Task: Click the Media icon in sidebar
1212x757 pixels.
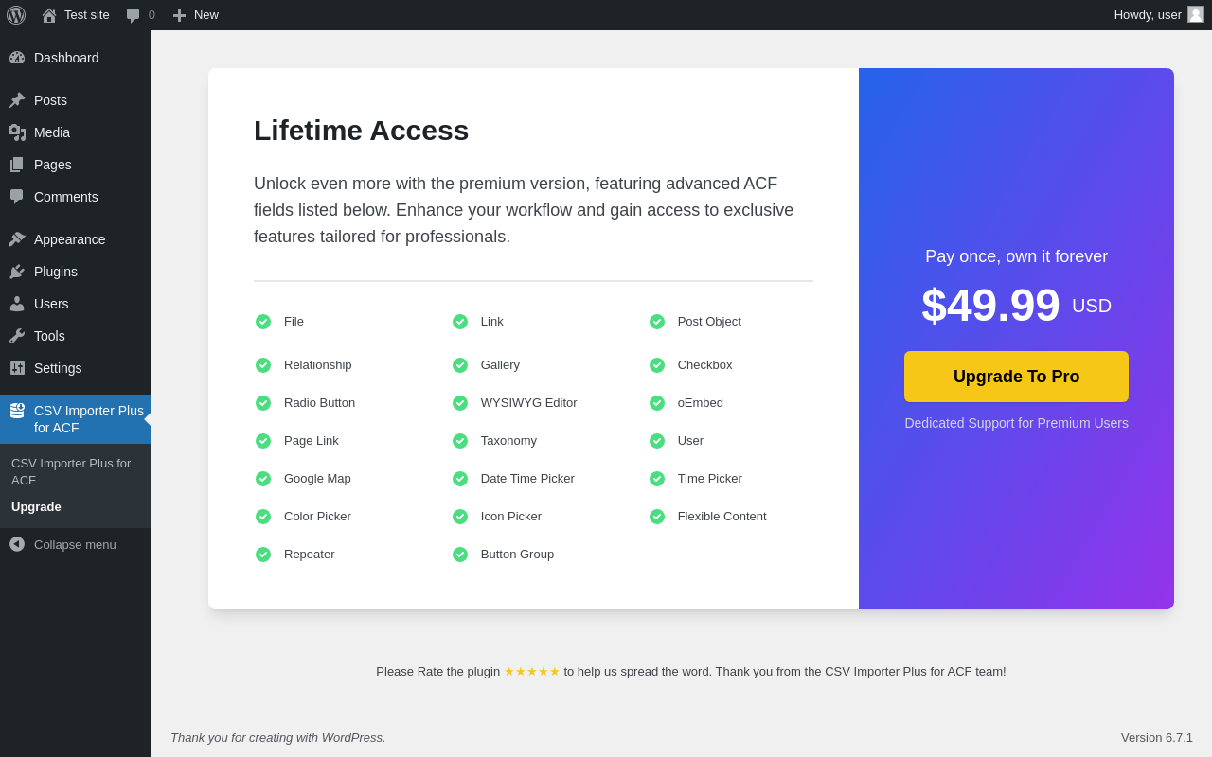Action: point(17,132)
